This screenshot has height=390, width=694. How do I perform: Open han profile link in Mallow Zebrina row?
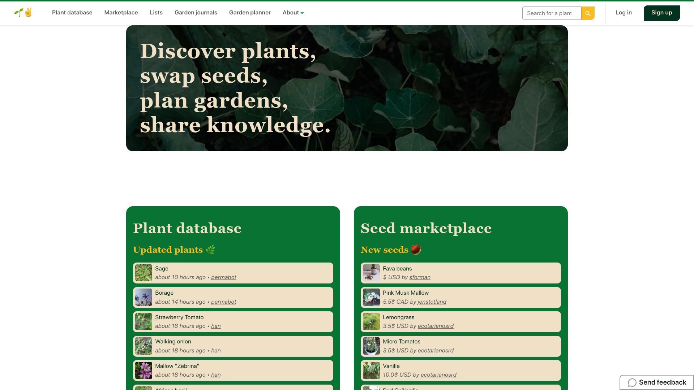[216, 375]
